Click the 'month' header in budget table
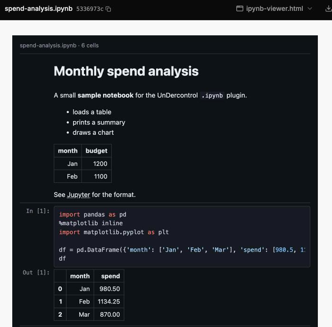The image size is (332, 327). tap(68, 151)
